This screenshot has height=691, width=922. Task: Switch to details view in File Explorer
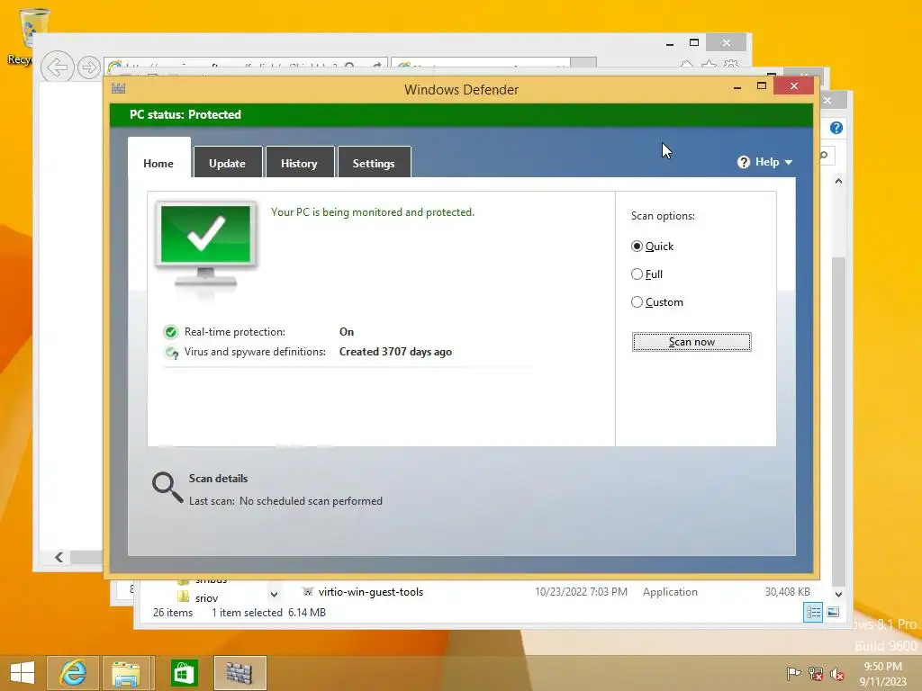click(813, 612)
